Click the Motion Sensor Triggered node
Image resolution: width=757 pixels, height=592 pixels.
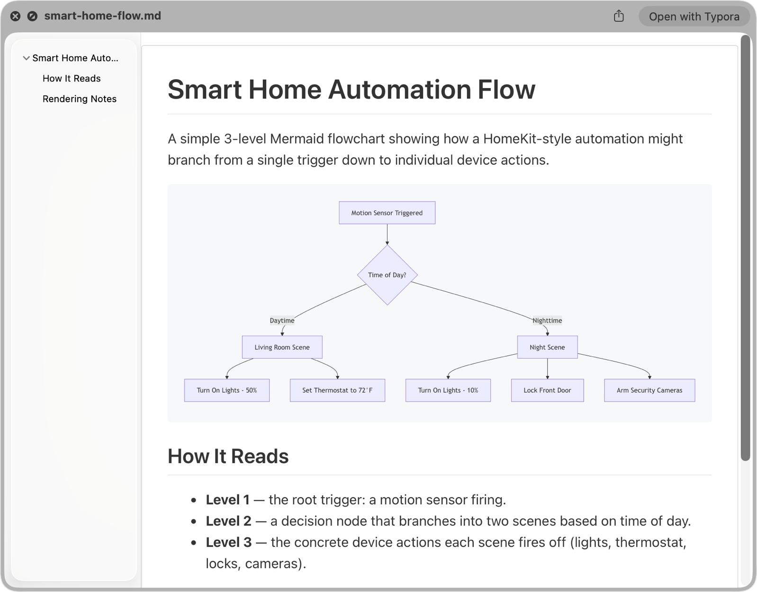[387, 213]
